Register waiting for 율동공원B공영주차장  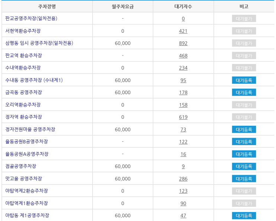coord(244,141)
